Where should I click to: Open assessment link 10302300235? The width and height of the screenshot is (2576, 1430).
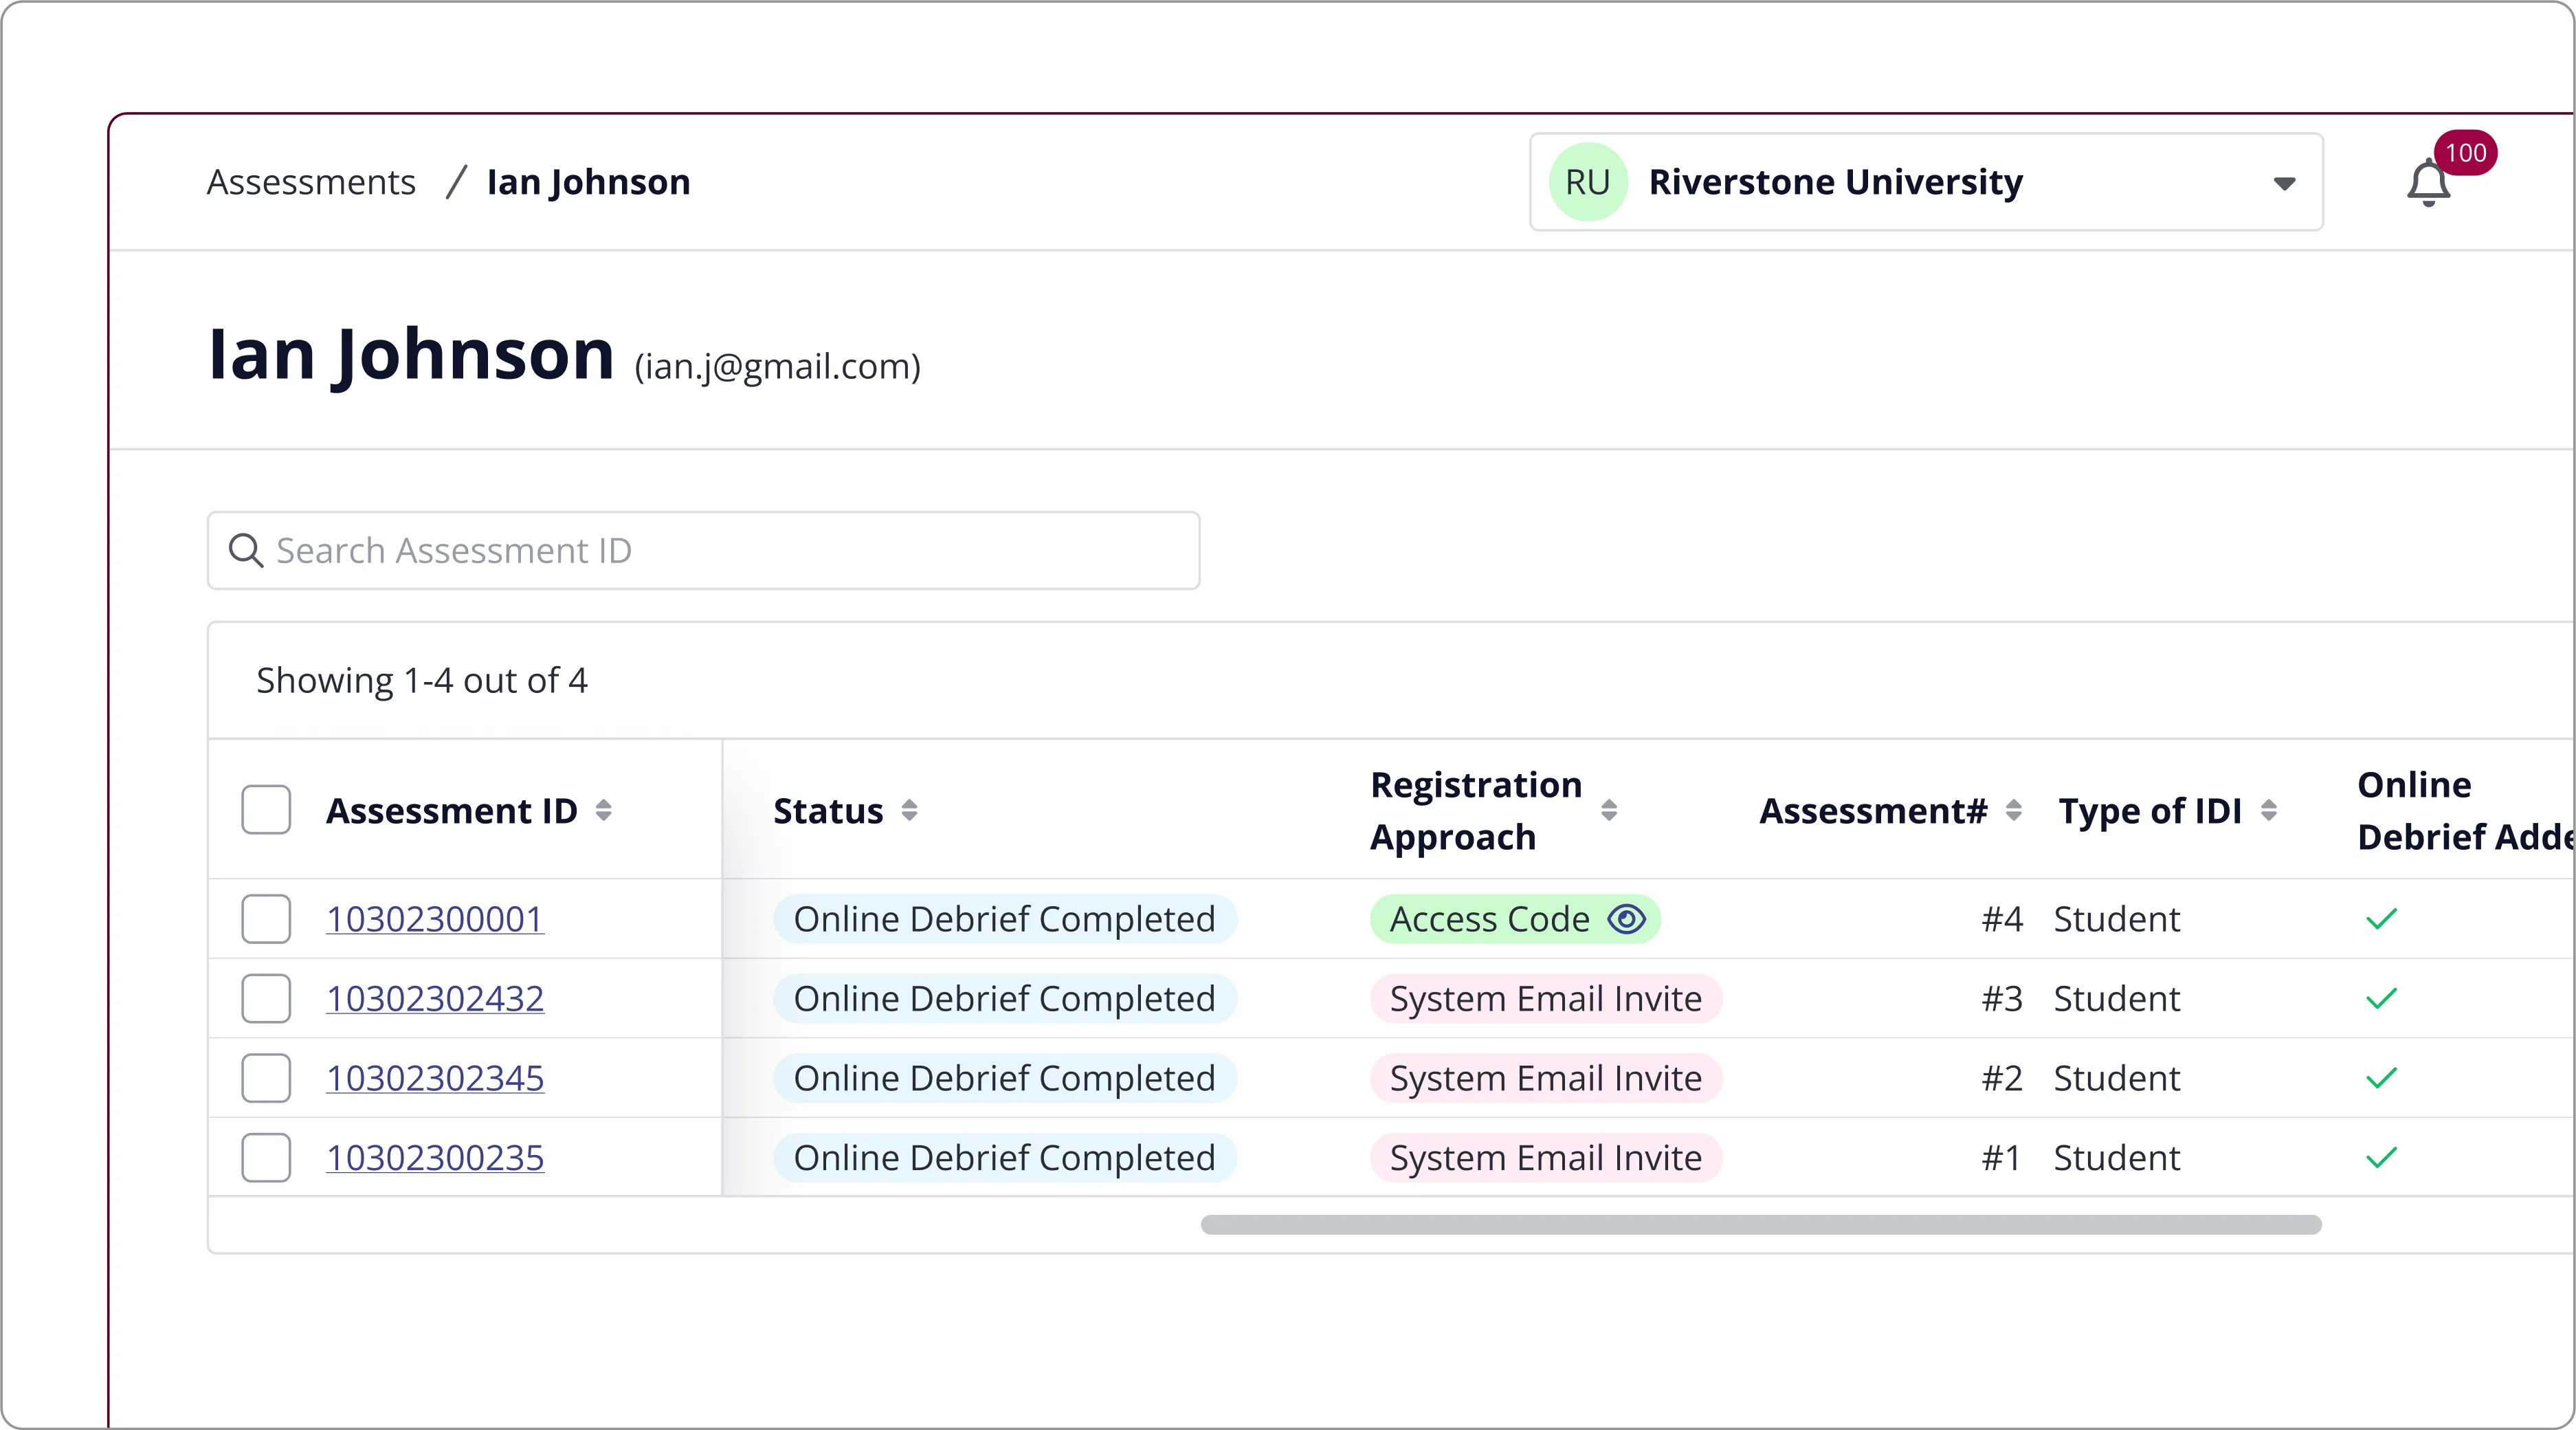(435, 1158)
